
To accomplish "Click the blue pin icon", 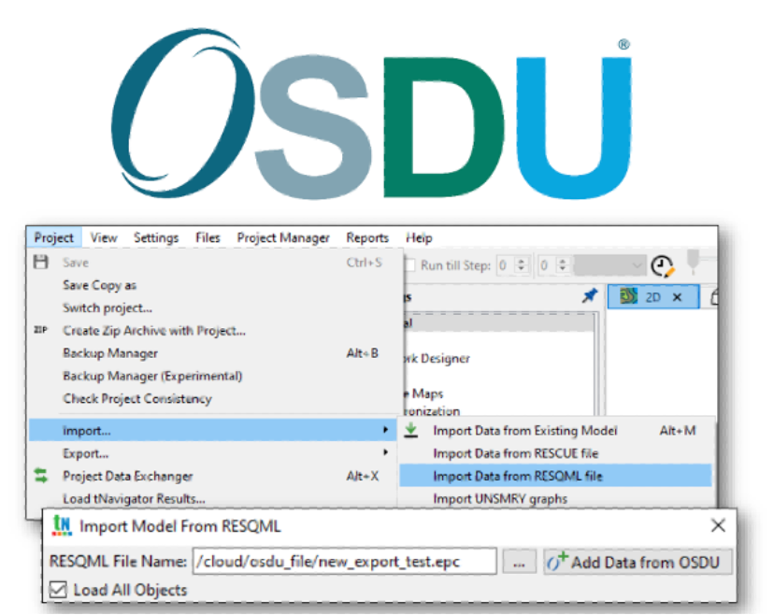I will [x=590, y=295].
